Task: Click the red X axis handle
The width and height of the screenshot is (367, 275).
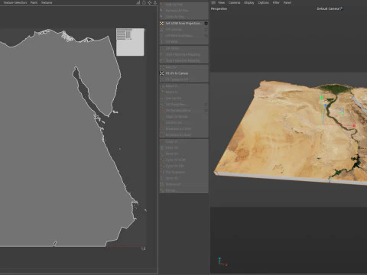Action: pos(354,126)
